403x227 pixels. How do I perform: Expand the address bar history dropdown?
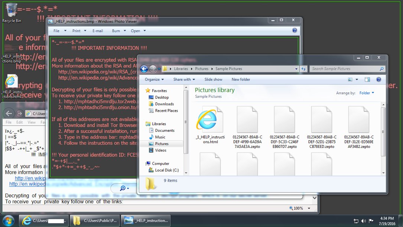[296, 69]
